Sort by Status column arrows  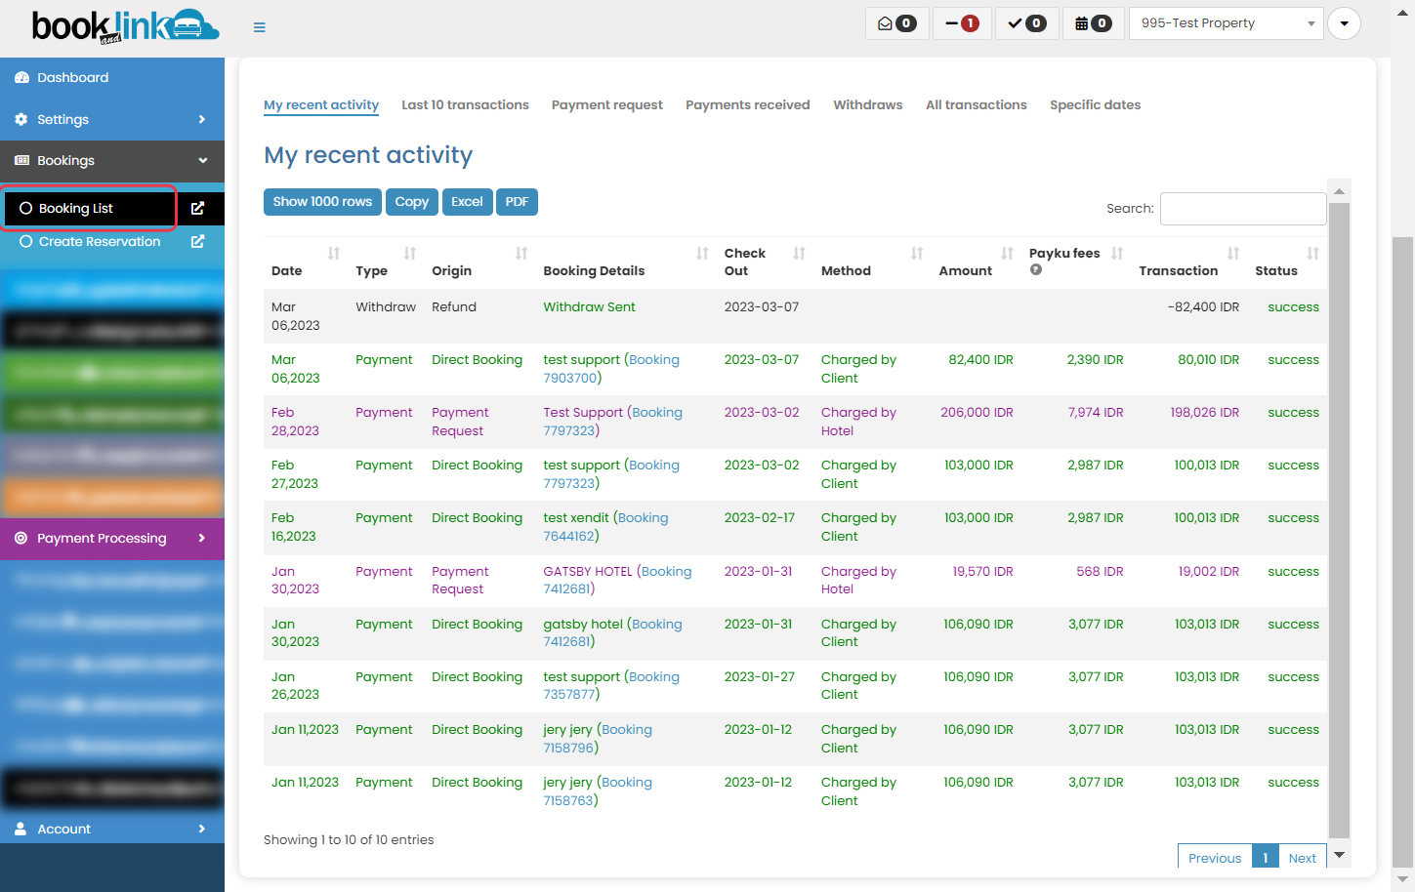click(1312, 254)
